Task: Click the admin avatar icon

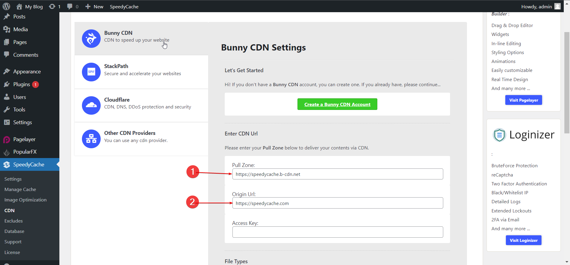Action: (558, 6)
